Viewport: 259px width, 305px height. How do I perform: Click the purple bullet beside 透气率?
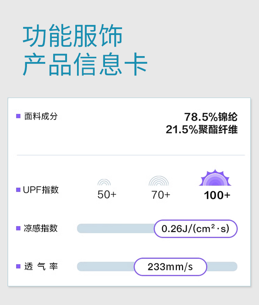[x=18, y=267]
